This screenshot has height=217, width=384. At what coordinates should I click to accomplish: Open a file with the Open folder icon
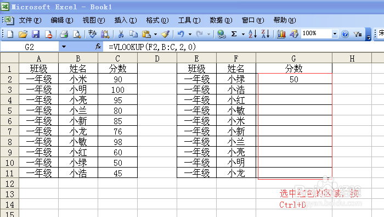[23, 34]
